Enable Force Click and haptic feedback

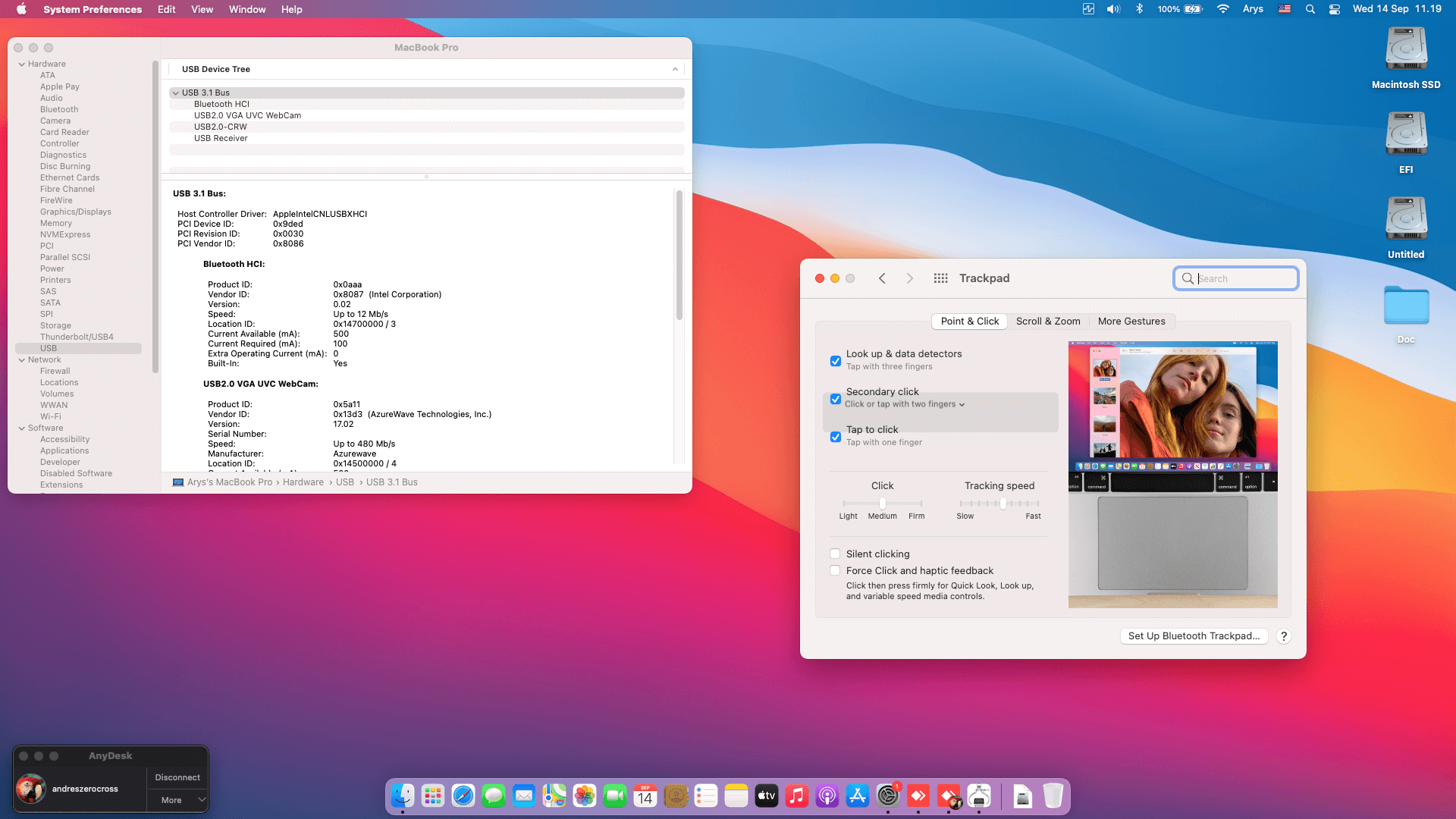click(835, 570)
